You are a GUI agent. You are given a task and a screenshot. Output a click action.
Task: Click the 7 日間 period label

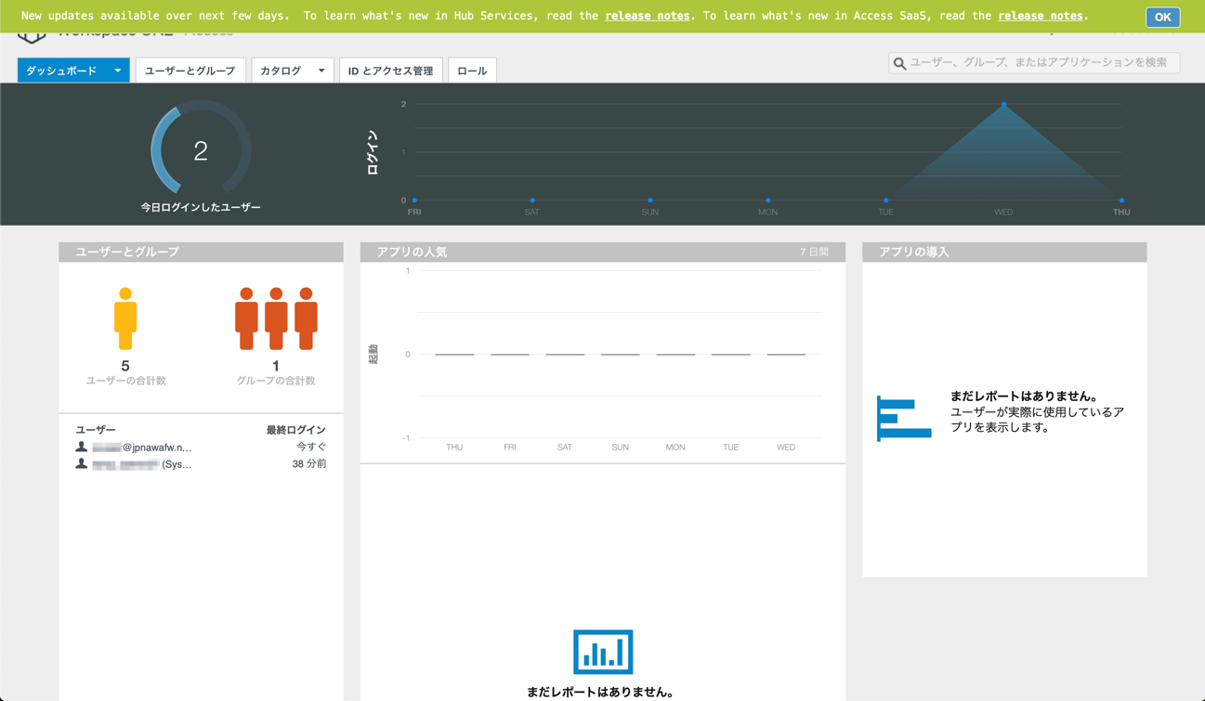pyautogui.click(x=814, y=253)
